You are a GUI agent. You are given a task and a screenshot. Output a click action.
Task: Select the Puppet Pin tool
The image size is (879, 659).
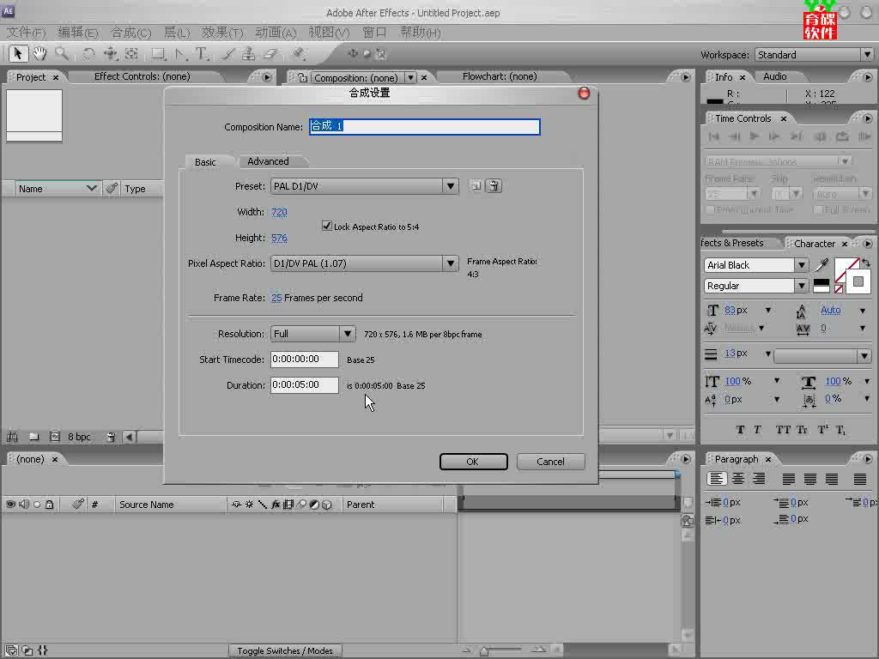(x=298, y=54)
